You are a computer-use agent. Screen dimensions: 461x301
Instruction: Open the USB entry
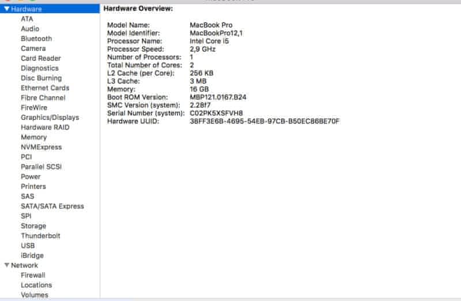tap(28, 246)
